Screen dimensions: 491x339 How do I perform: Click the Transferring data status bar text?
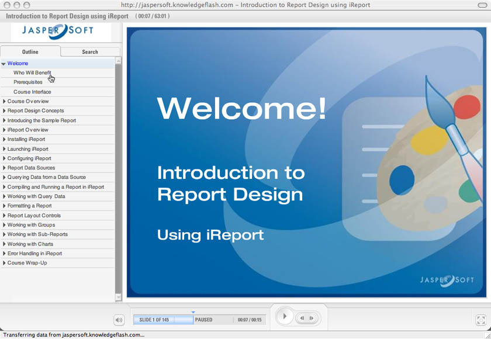tap(74, 335)
